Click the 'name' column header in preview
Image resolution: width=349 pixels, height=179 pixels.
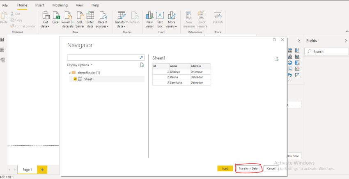click(179, 66)
